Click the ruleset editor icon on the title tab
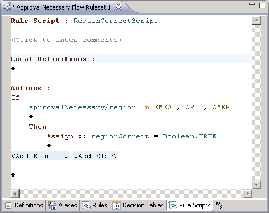 coord(7,7)
